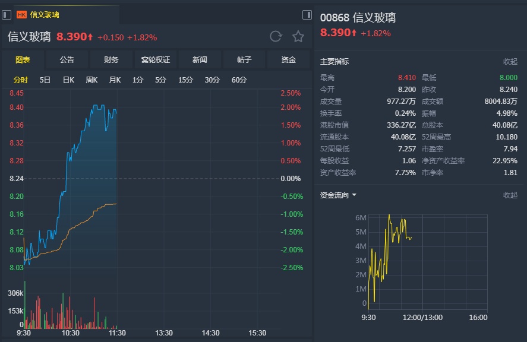
Task: Open the 图表 tab
Action: coord(23,60)
